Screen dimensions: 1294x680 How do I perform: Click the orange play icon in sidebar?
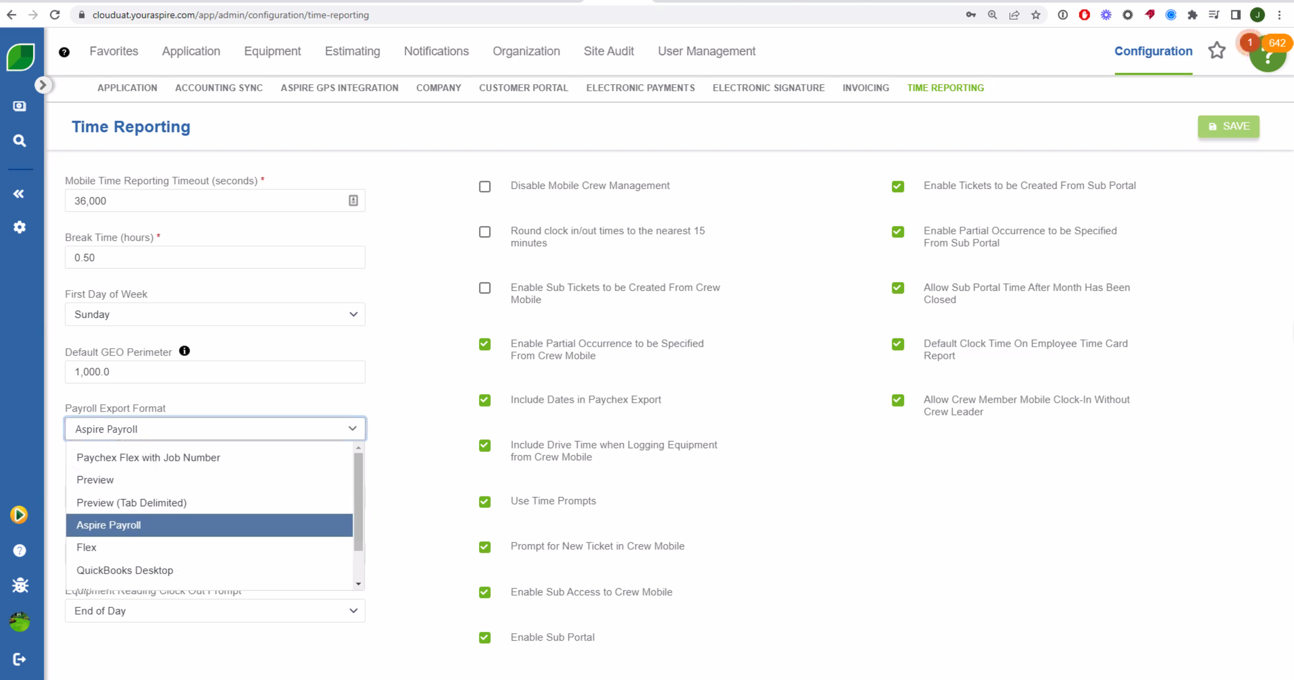pos(19,515)
